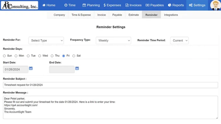
Task: Click the Payables money icon
Action: (148, 5)
